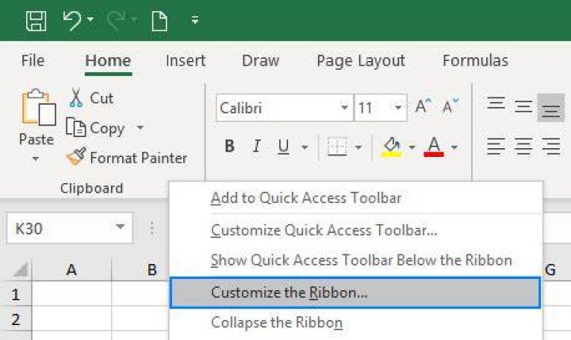Screen dimensions: 571x340
Task: Click the greyed Redo arrow icon
Action: (116, 21)
